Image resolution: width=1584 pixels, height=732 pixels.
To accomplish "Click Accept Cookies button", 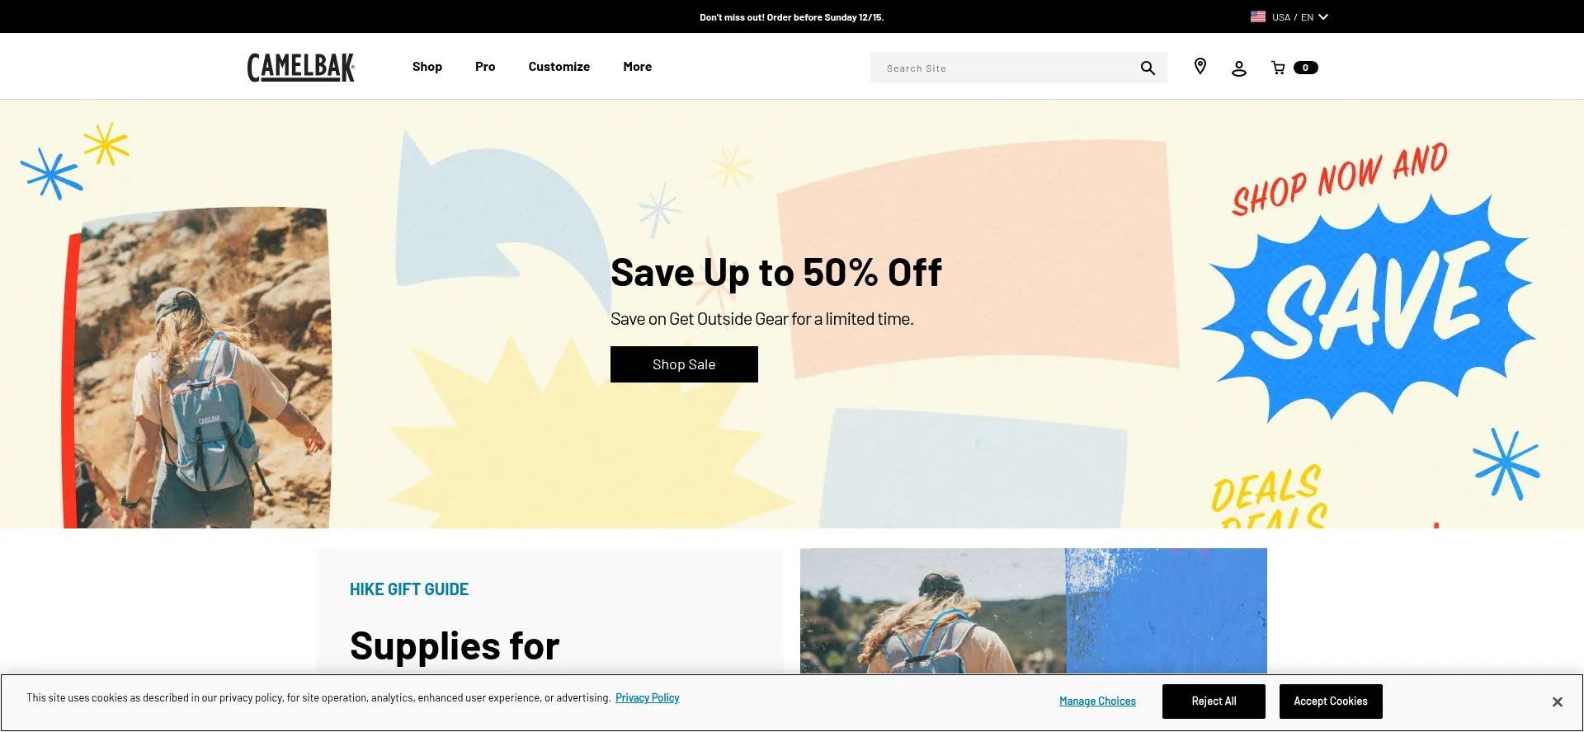I will click(1331, 701).
